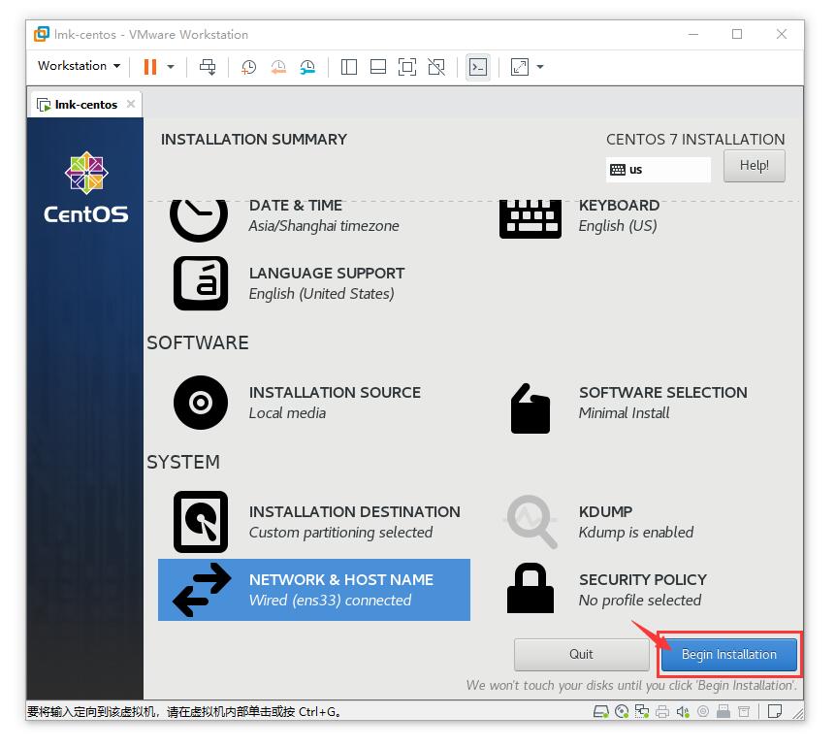Click the CD/DVD drive status icon

coord(622,712)
